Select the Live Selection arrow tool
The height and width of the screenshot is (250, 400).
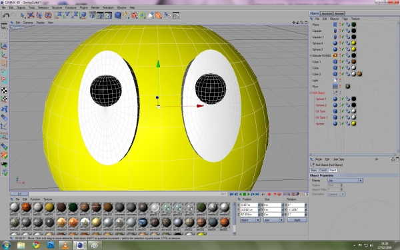pyautogui.click(x=23, y=15)
